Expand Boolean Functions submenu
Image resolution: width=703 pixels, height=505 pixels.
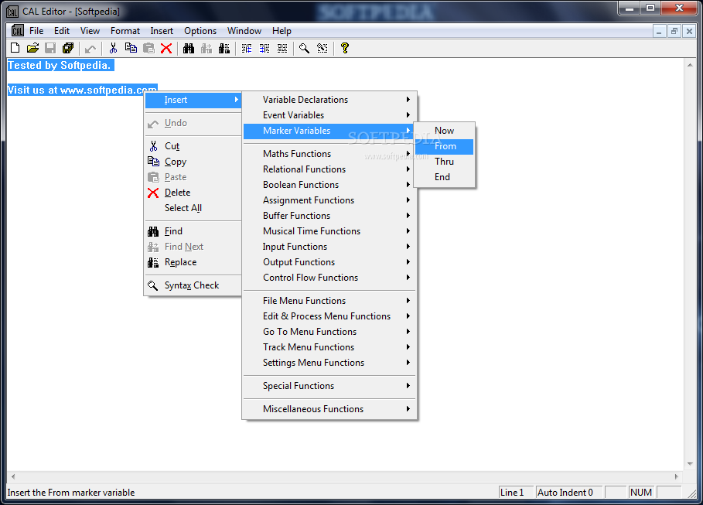tap(329, 185)
